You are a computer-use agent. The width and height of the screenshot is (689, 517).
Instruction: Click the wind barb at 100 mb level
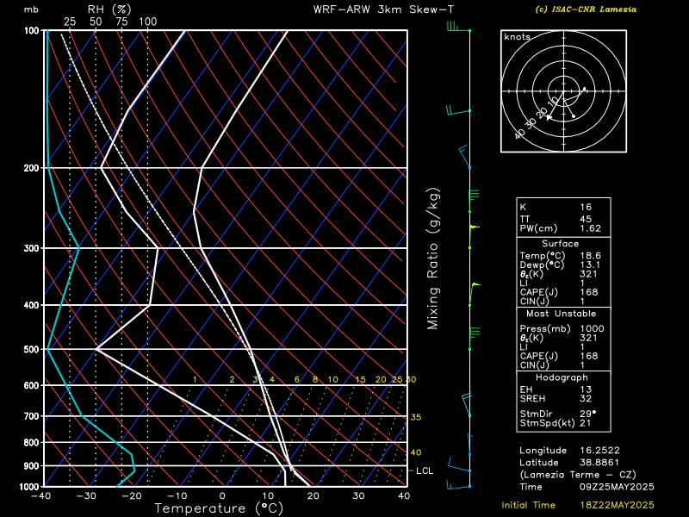pyautogui.click(x=458, y=27)
